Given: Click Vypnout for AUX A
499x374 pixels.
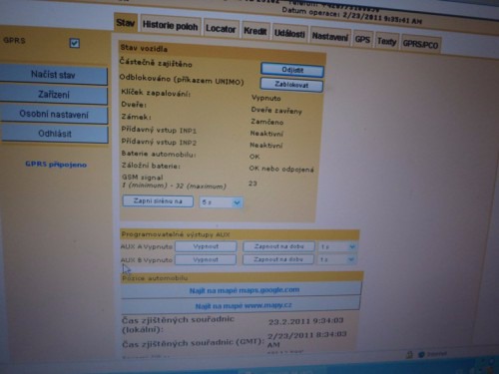Looking at the screenshot, I should pyautogui.click(x=206, y=246).
